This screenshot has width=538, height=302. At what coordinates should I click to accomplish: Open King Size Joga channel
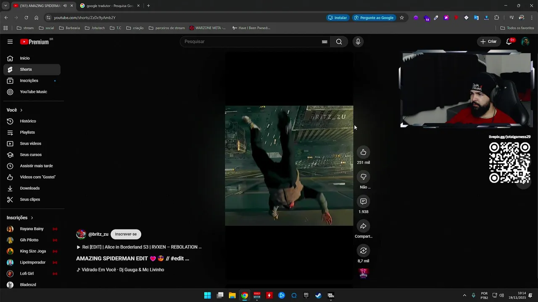pyautogui.click(x=32, y=251)
